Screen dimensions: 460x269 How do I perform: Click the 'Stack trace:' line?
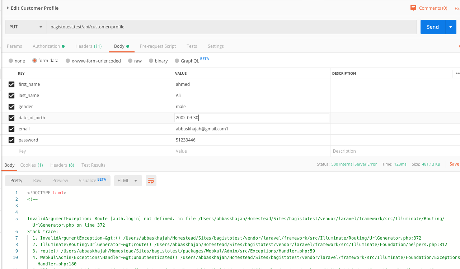43,232
